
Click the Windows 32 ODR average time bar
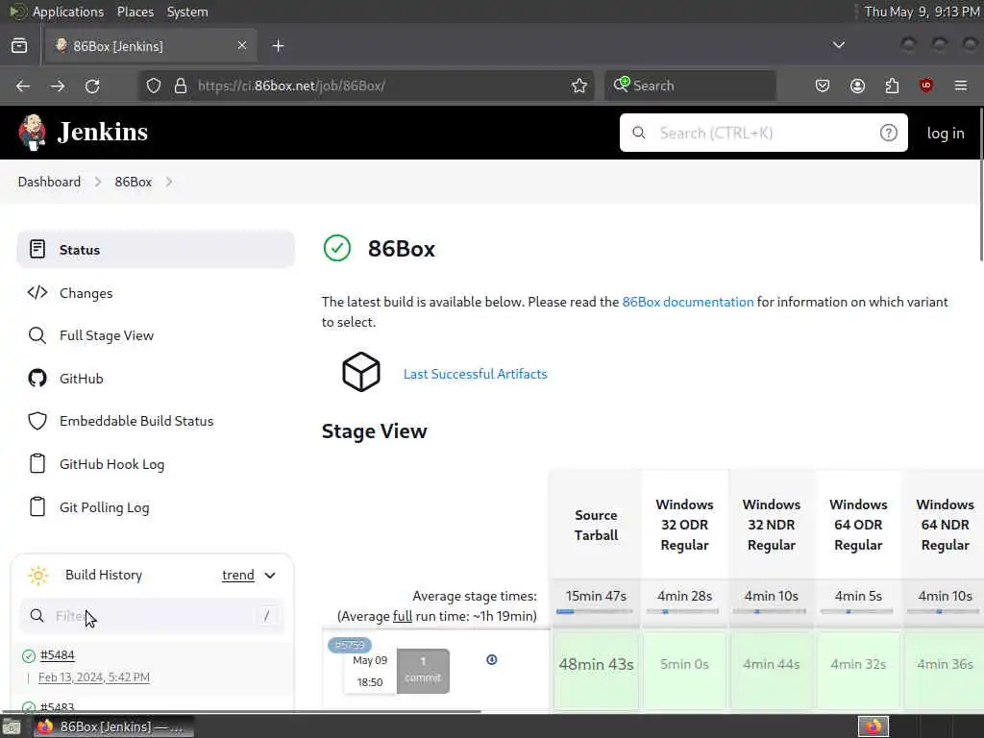pos(682,611)
